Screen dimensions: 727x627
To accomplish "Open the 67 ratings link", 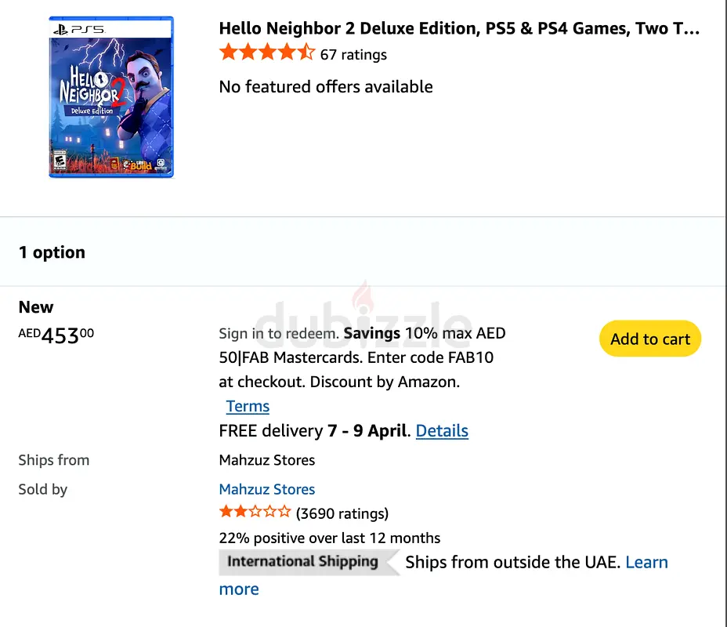I will tap(353, 54).
